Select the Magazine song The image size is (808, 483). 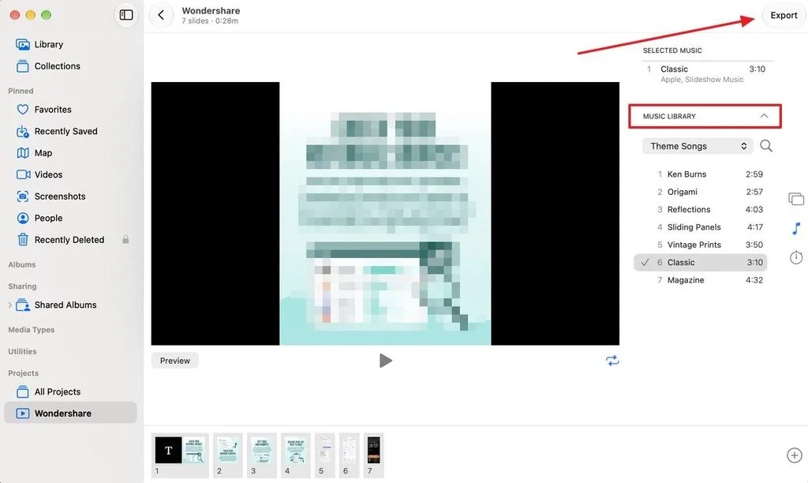click(x=701, y=280)
